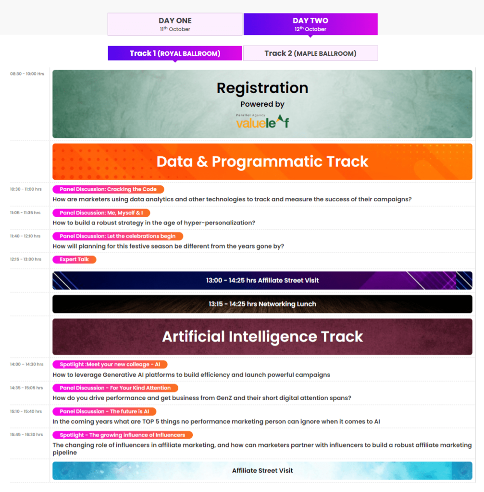Switch to the Day One tab
This screenshot has height=492, width=484.
coord(175,24)
